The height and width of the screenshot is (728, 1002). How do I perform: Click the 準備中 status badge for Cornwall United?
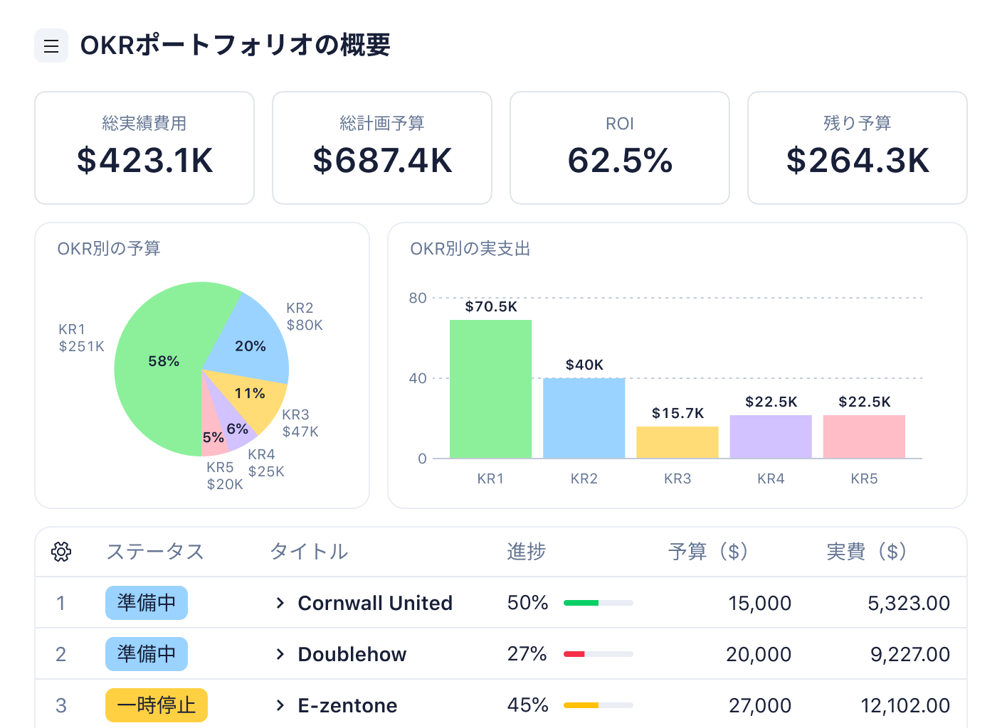(146, 603)
